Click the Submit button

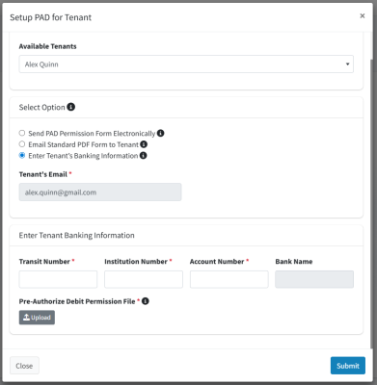click(x=348, y=366)
